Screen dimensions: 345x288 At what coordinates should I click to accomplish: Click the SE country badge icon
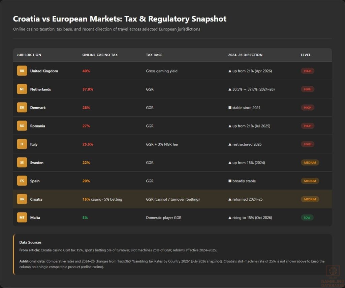click(22, 163)
